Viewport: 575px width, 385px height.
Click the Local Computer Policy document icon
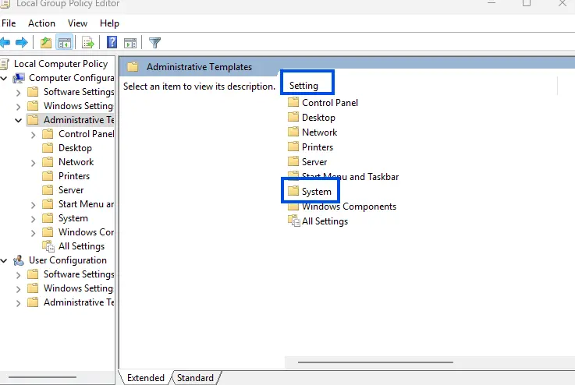point(5,64)
